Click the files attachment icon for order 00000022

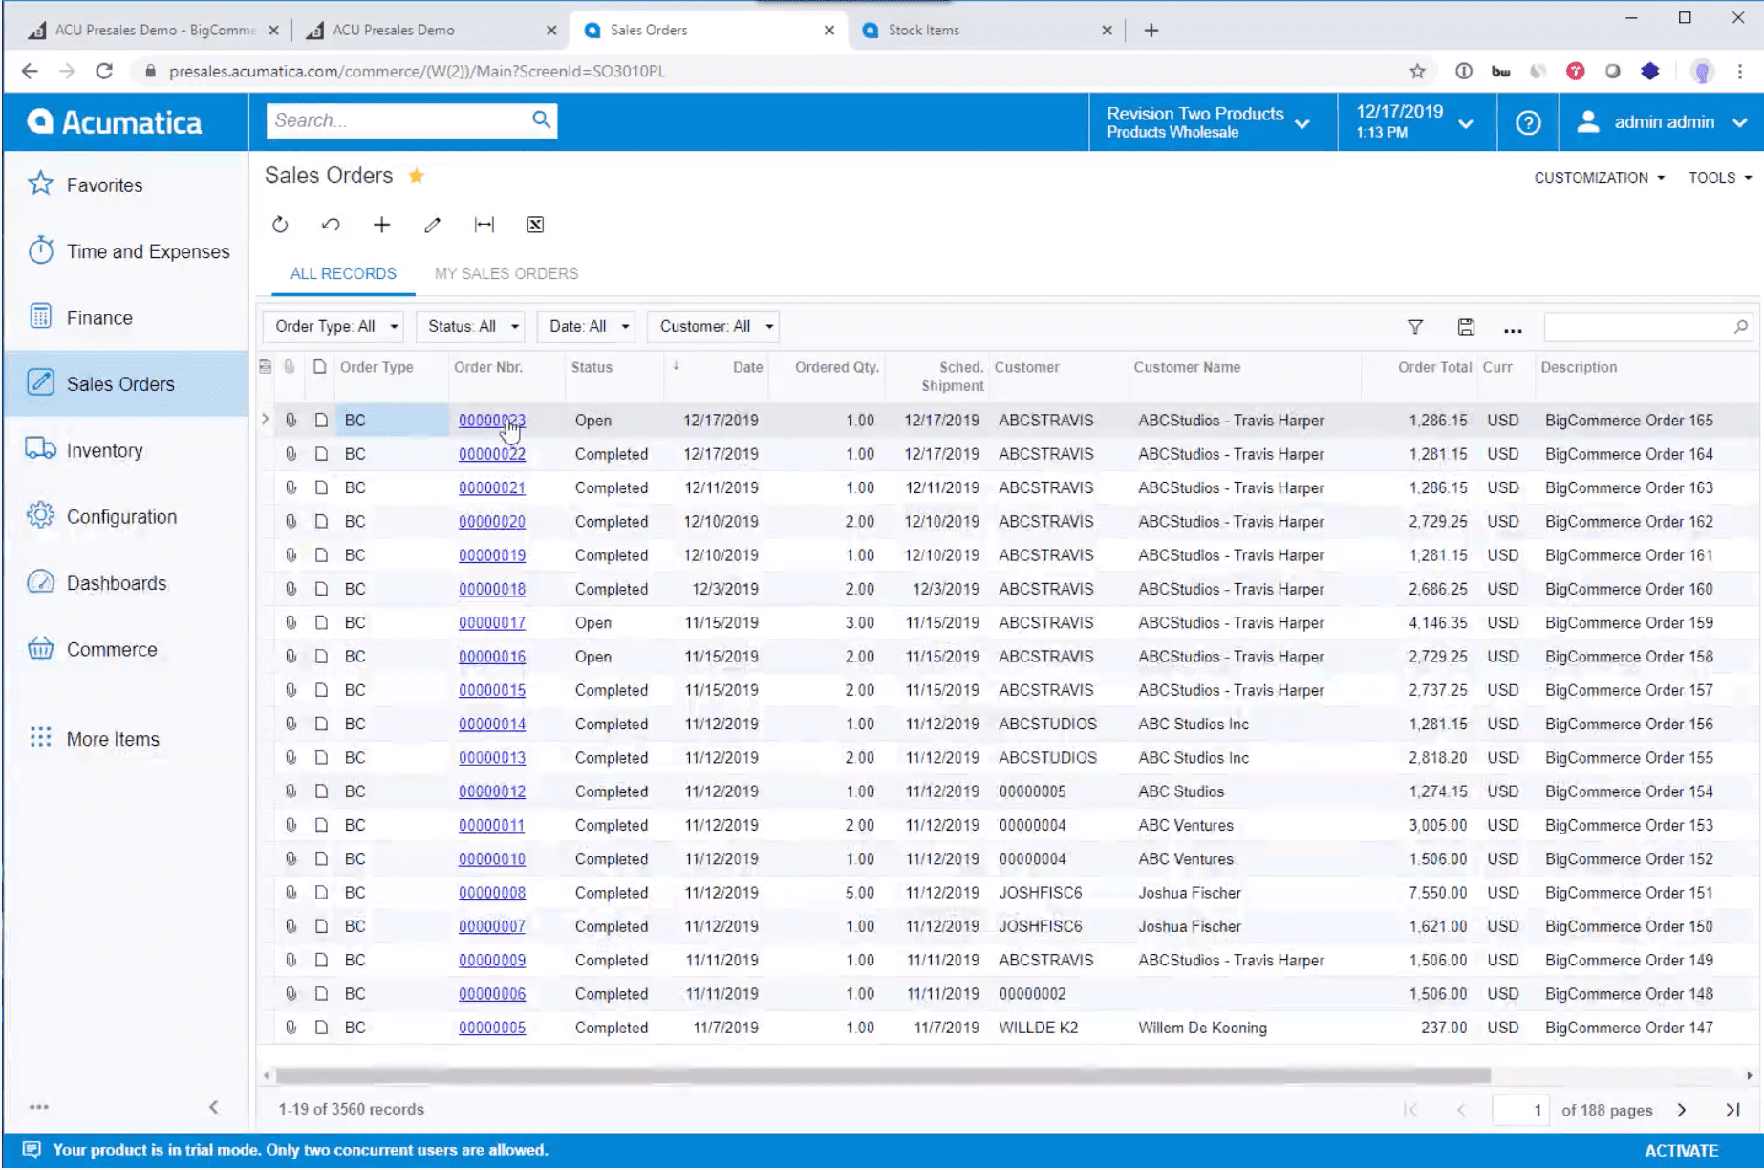click(291, 454)
